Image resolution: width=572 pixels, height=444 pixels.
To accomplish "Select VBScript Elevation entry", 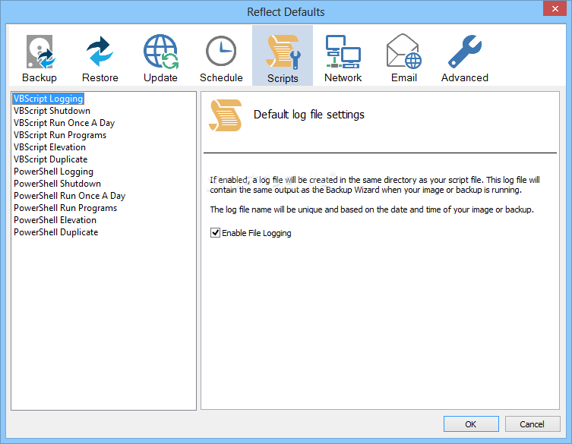I will [49, 147].
